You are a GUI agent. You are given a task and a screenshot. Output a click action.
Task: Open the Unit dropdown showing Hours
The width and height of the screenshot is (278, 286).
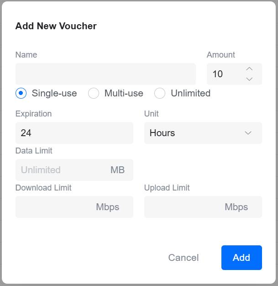(x=196, y=133)
